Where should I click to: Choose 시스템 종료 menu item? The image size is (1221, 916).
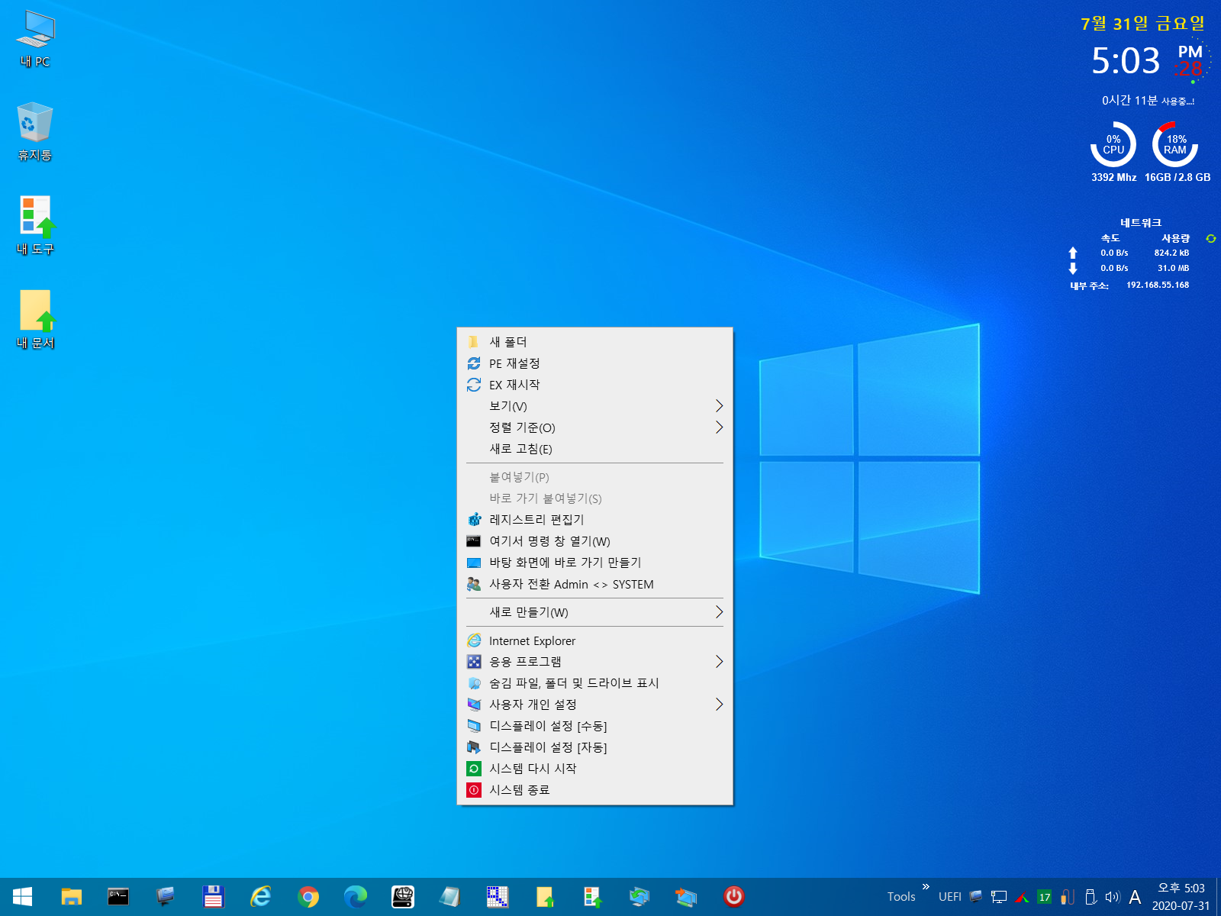[x=594, y=790]
